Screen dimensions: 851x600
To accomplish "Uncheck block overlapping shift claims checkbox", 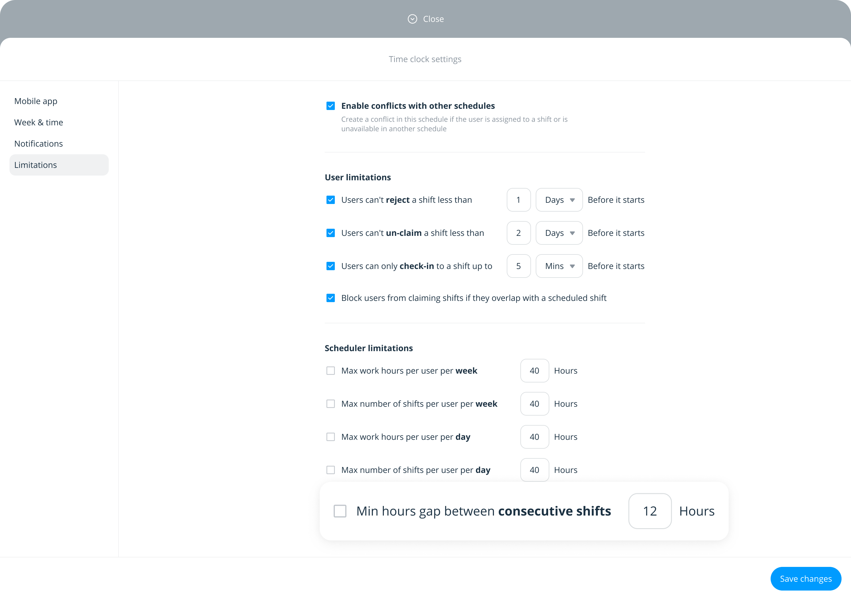I will (331, 298).
